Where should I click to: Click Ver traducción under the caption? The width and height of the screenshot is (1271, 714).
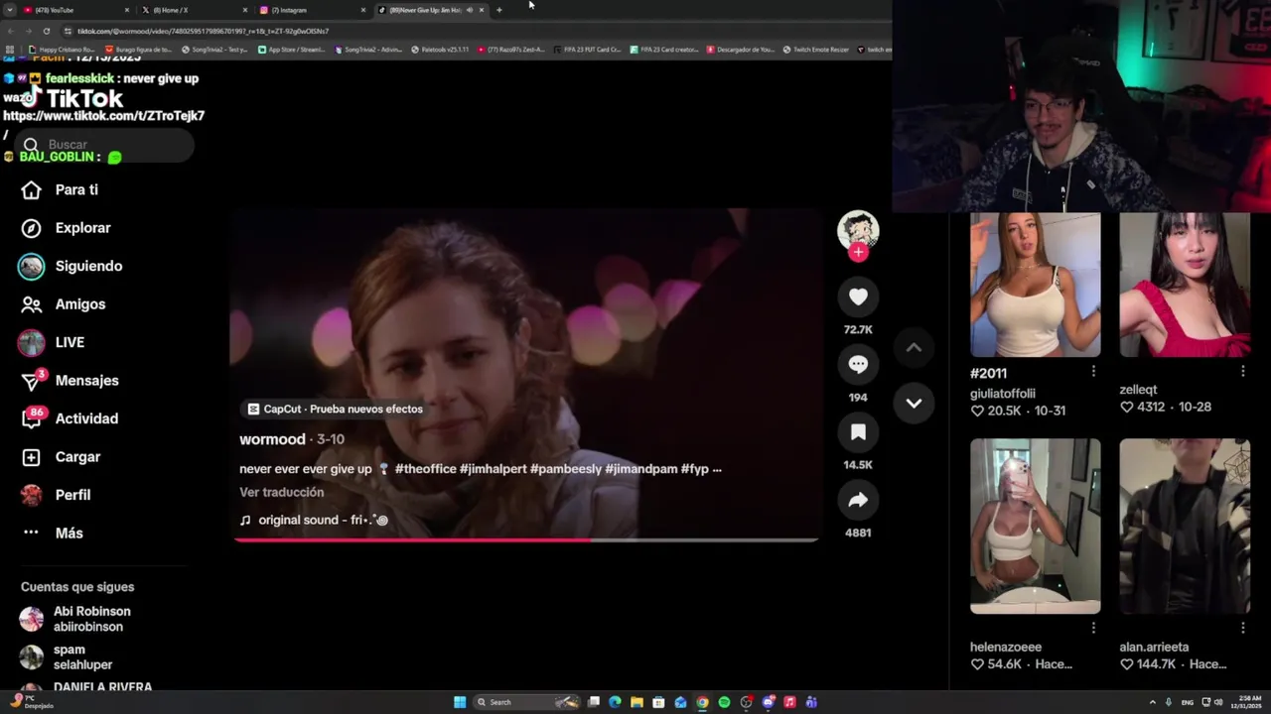pyautogui.click(x=281, y=492)
